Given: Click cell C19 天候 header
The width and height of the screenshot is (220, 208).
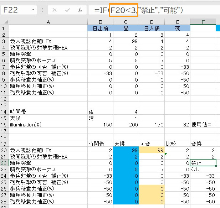Looking at the screenshot, I should (126, 144).
